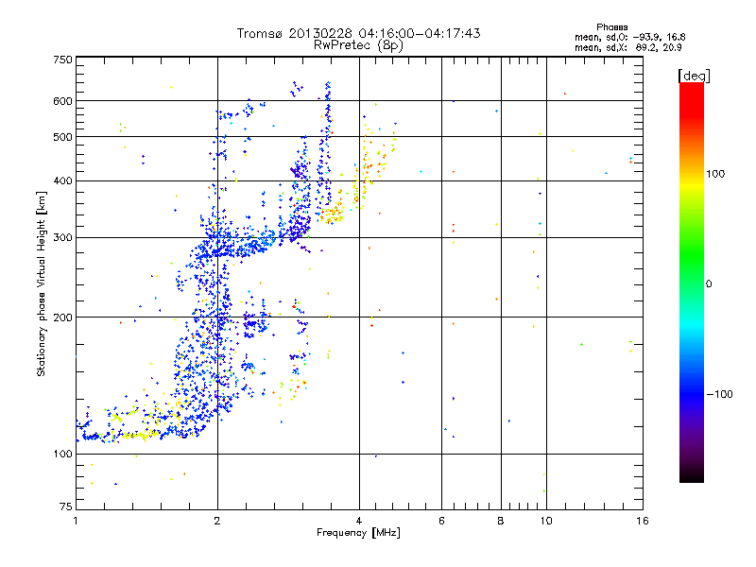Screen dimensions: 756x567
Task: Click the 'Frequency [MHz]' axis title
Action: pyautogui.click(x=358, y=533)
